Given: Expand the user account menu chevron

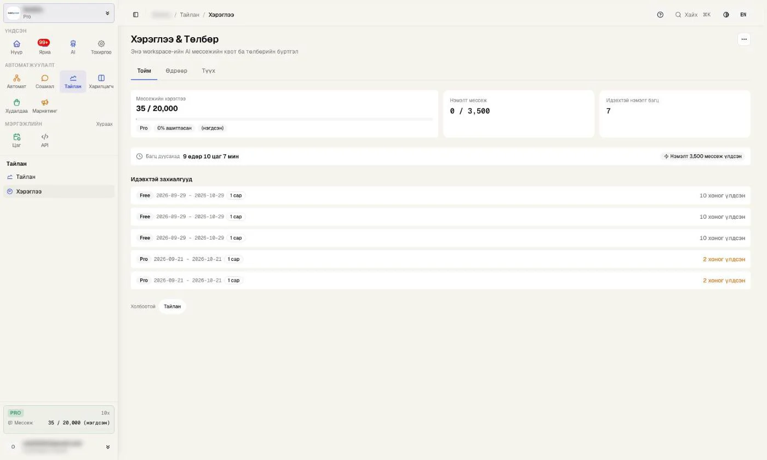Looking at the screenshot, I should click(107, 447).
